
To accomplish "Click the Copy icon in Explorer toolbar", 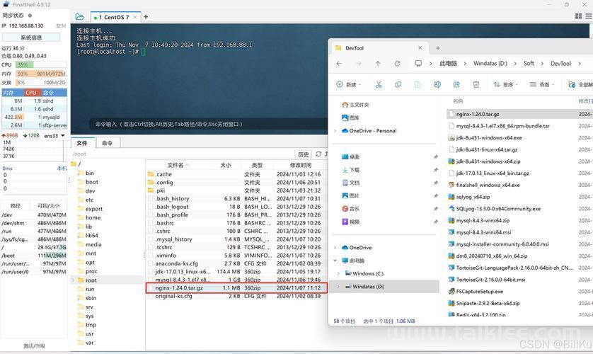I will (x=398, y=84).
